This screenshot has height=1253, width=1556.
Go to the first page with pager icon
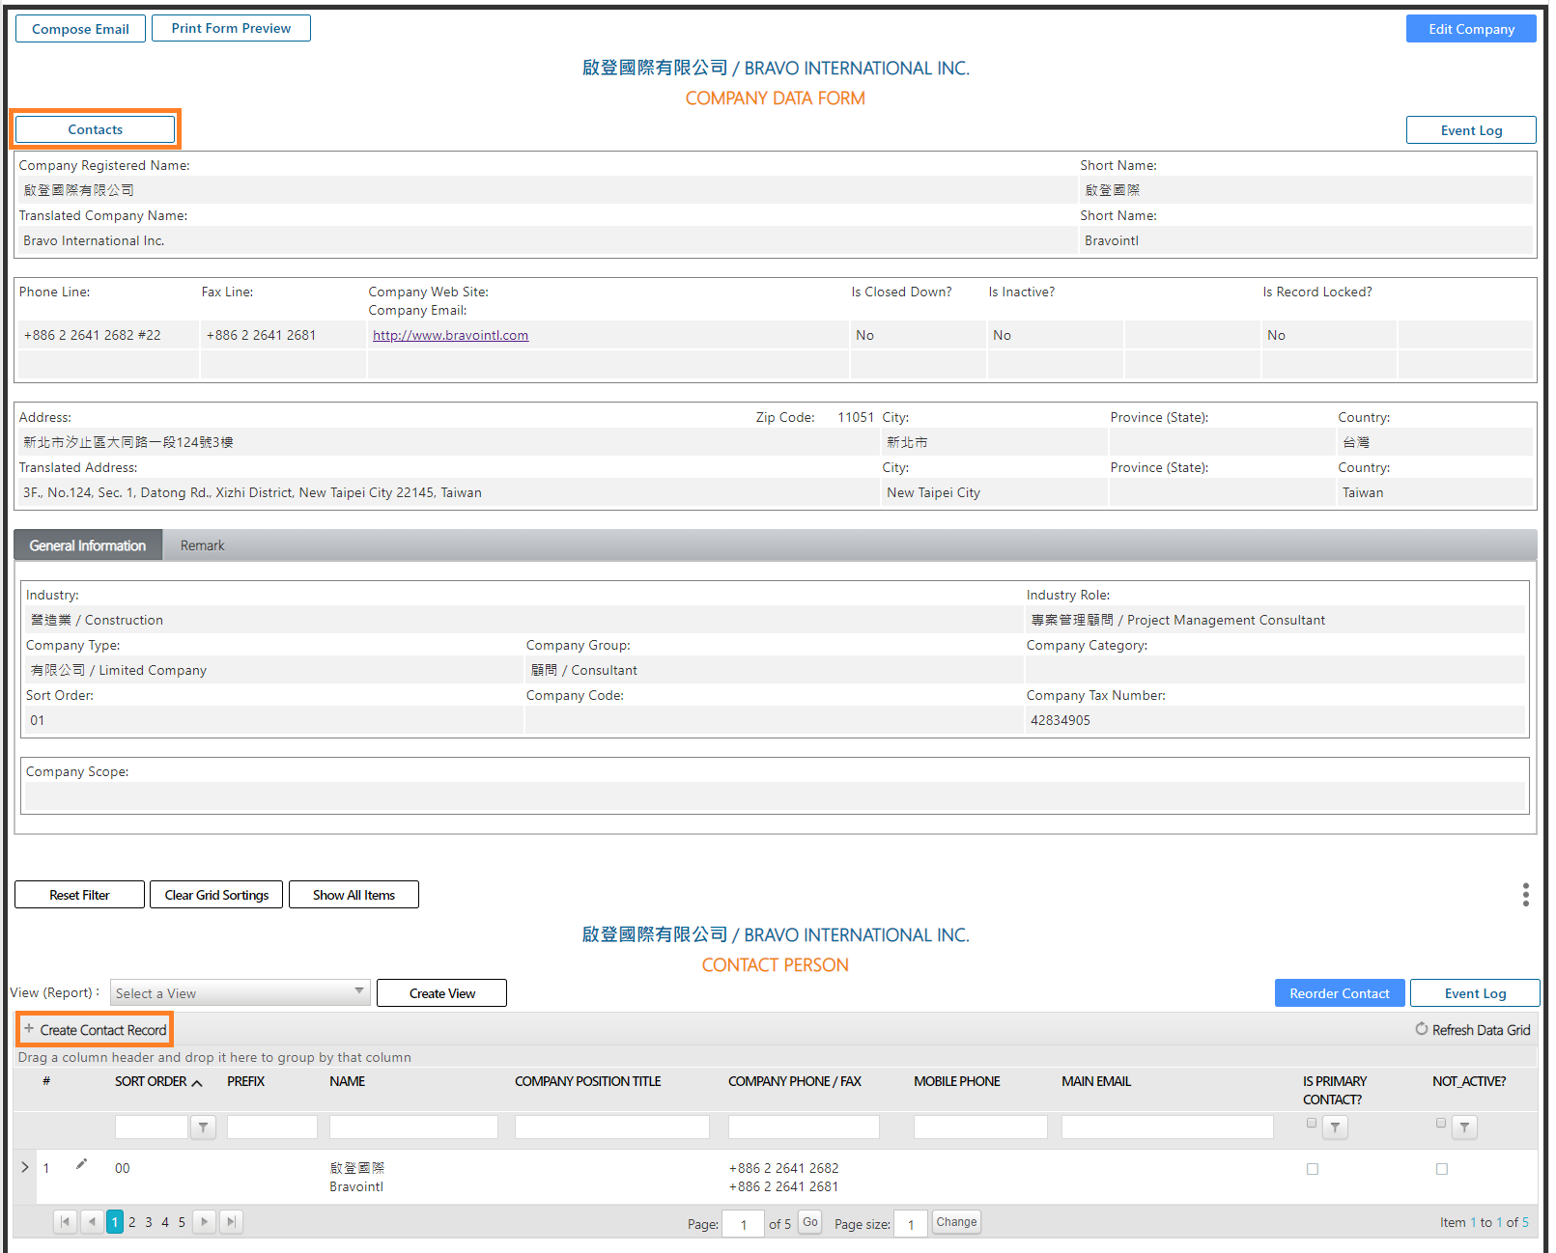[x=65, y=1221]
